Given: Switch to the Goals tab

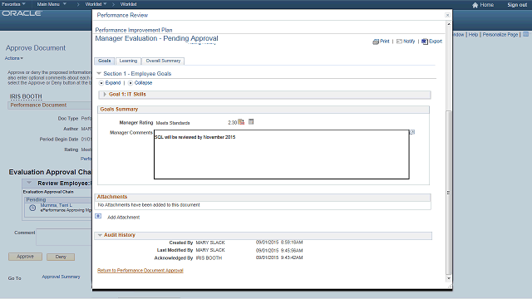Looking at the screenshot, I should tap(105, 61).
